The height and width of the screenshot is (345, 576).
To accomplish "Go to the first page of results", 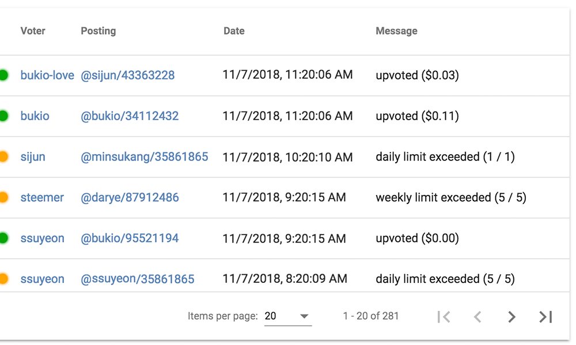I will [444, 317].
